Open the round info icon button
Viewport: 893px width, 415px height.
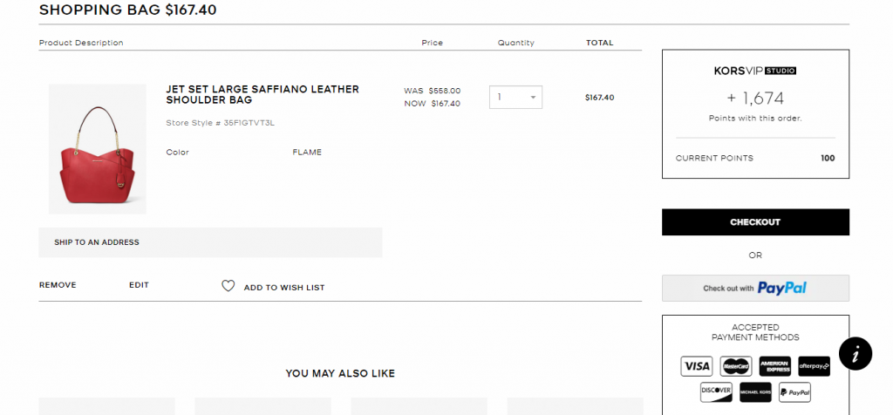click(x=855, y=353)
